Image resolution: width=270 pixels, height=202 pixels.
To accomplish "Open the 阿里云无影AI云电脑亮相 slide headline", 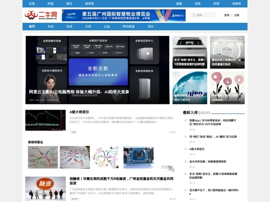I will (x=79, y=92).
